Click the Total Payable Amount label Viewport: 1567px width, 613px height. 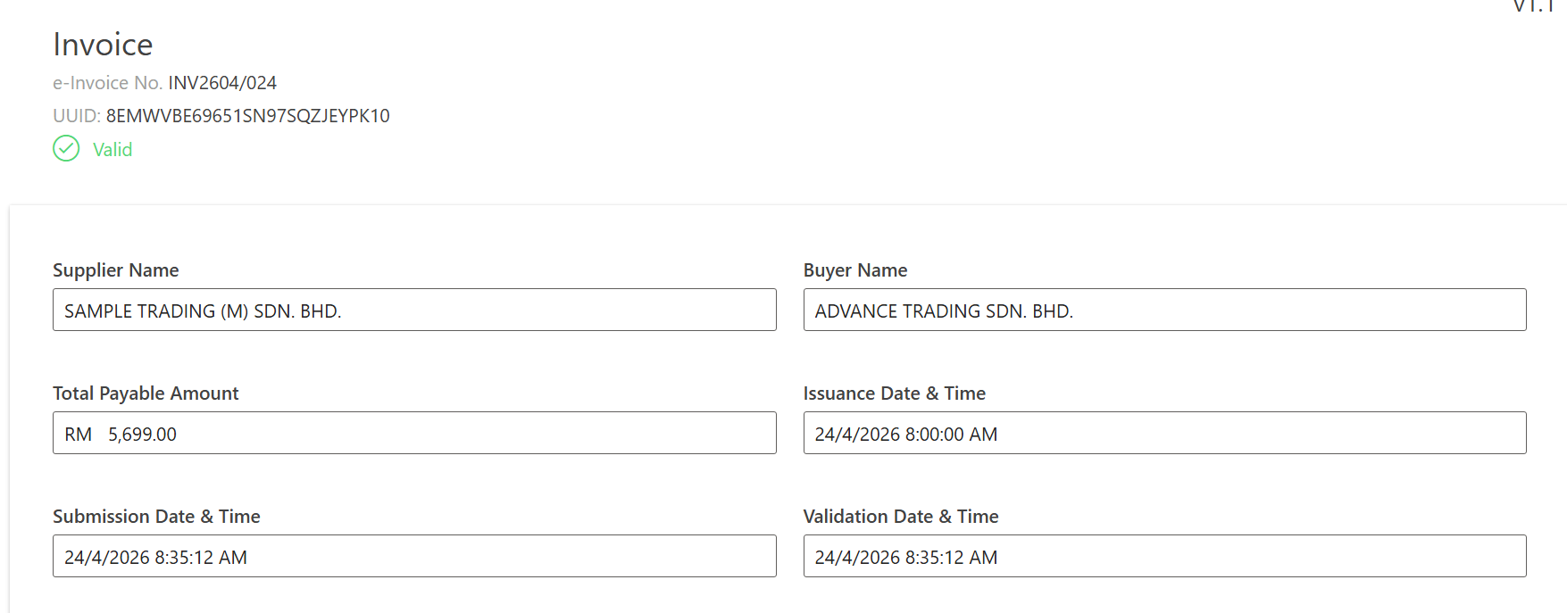(x=146, y=393)
